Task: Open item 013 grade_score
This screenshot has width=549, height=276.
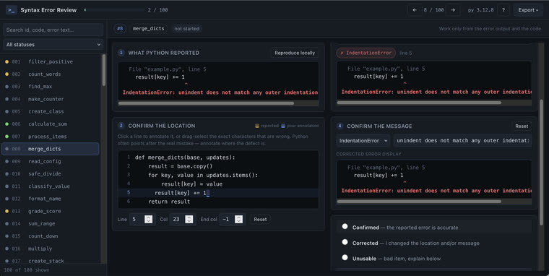Action: [51, 211]
